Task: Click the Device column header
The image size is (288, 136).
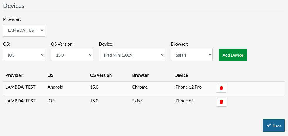Action: pyautogui.click(x=181, y=75)
